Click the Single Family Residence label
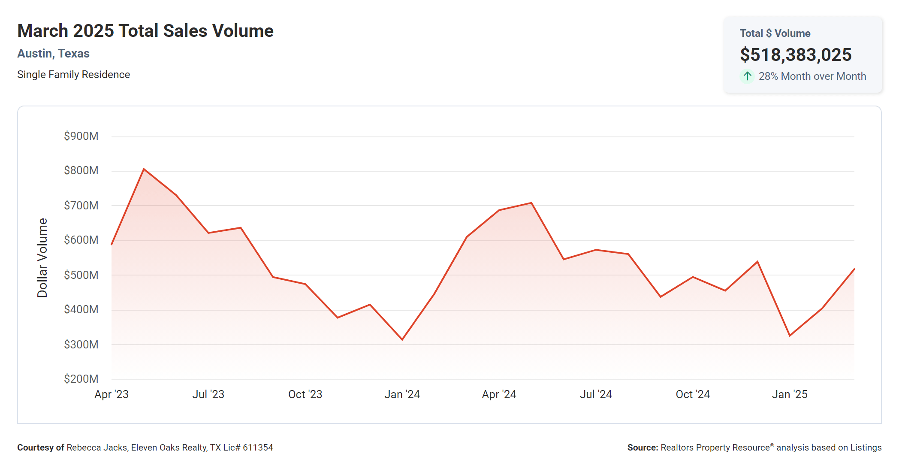 coord(73,75)
